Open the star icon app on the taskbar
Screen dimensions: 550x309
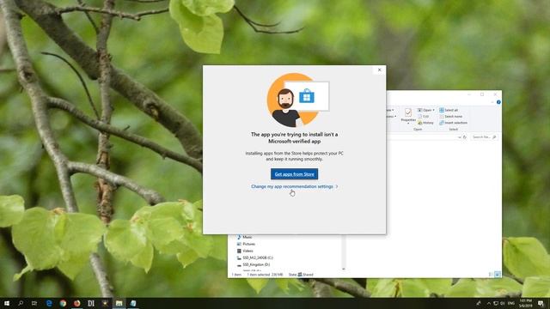point(105,303)
